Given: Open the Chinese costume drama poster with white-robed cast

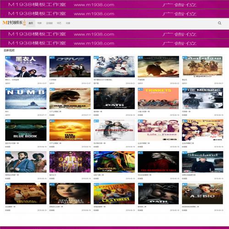Looking at the screenshot, I should point(114,66).
